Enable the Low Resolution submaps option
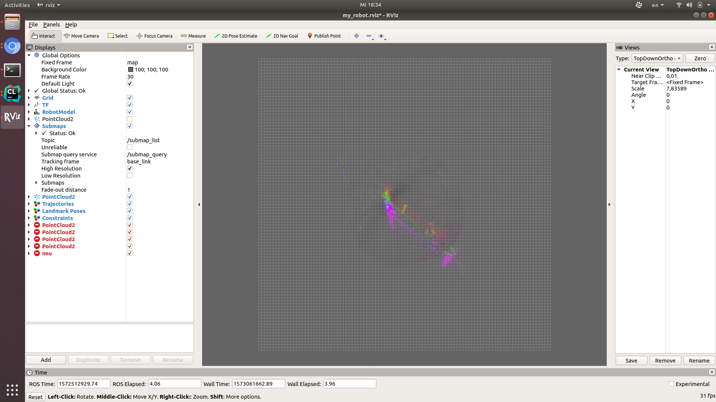The width and height of the screenshot is (716, 402). [130, 175]
